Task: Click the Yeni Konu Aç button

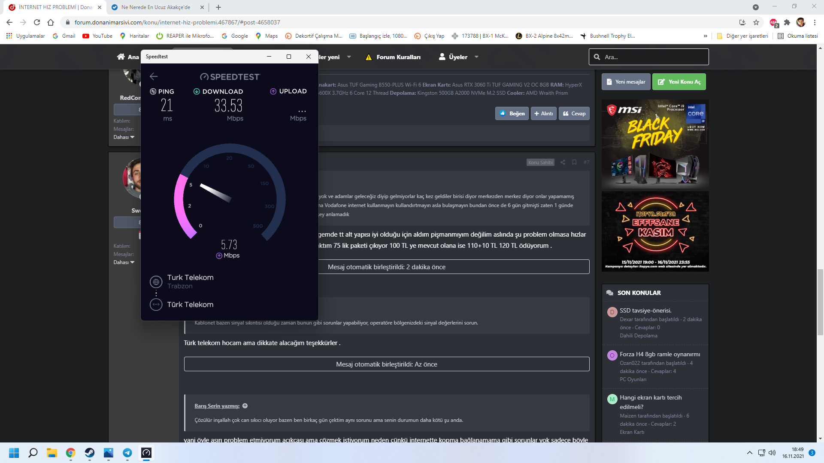Action: pos(679,82)
